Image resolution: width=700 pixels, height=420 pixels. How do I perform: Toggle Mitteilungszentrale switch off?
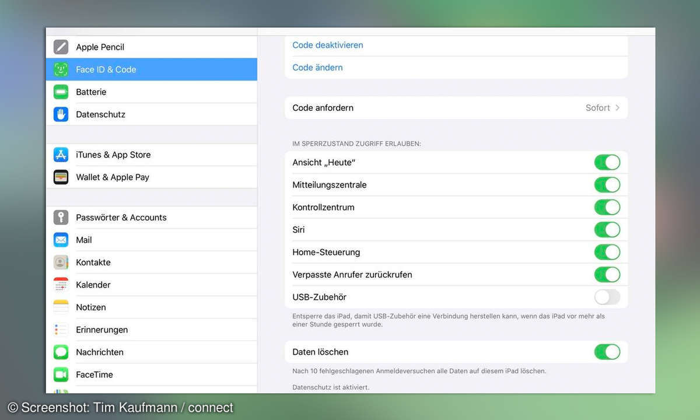[x=607, y=185]
